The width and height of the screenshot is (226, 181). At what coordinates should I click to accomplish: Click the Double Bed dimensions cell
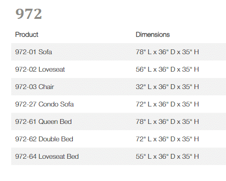[x=167, y=139]
